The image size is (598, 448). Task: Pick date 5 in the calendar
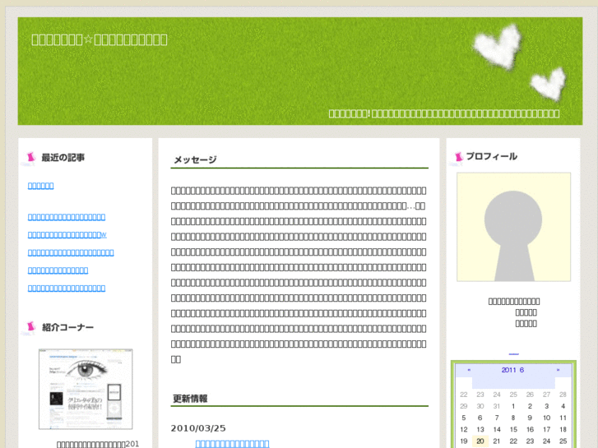(x=464, y=418)
